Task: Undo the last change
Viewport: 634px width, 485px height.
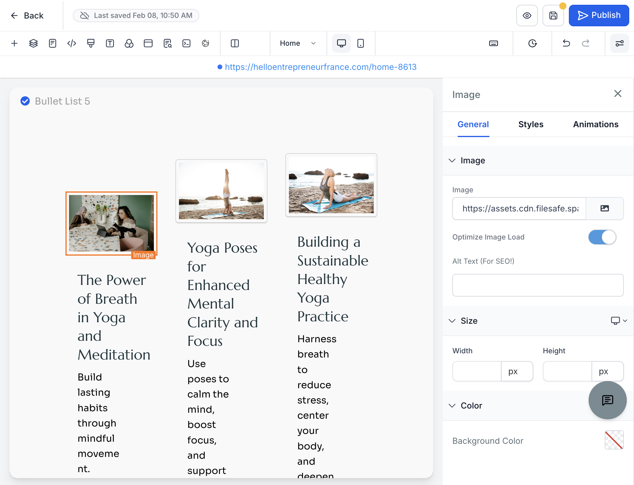Action: [x=566, y=43]
